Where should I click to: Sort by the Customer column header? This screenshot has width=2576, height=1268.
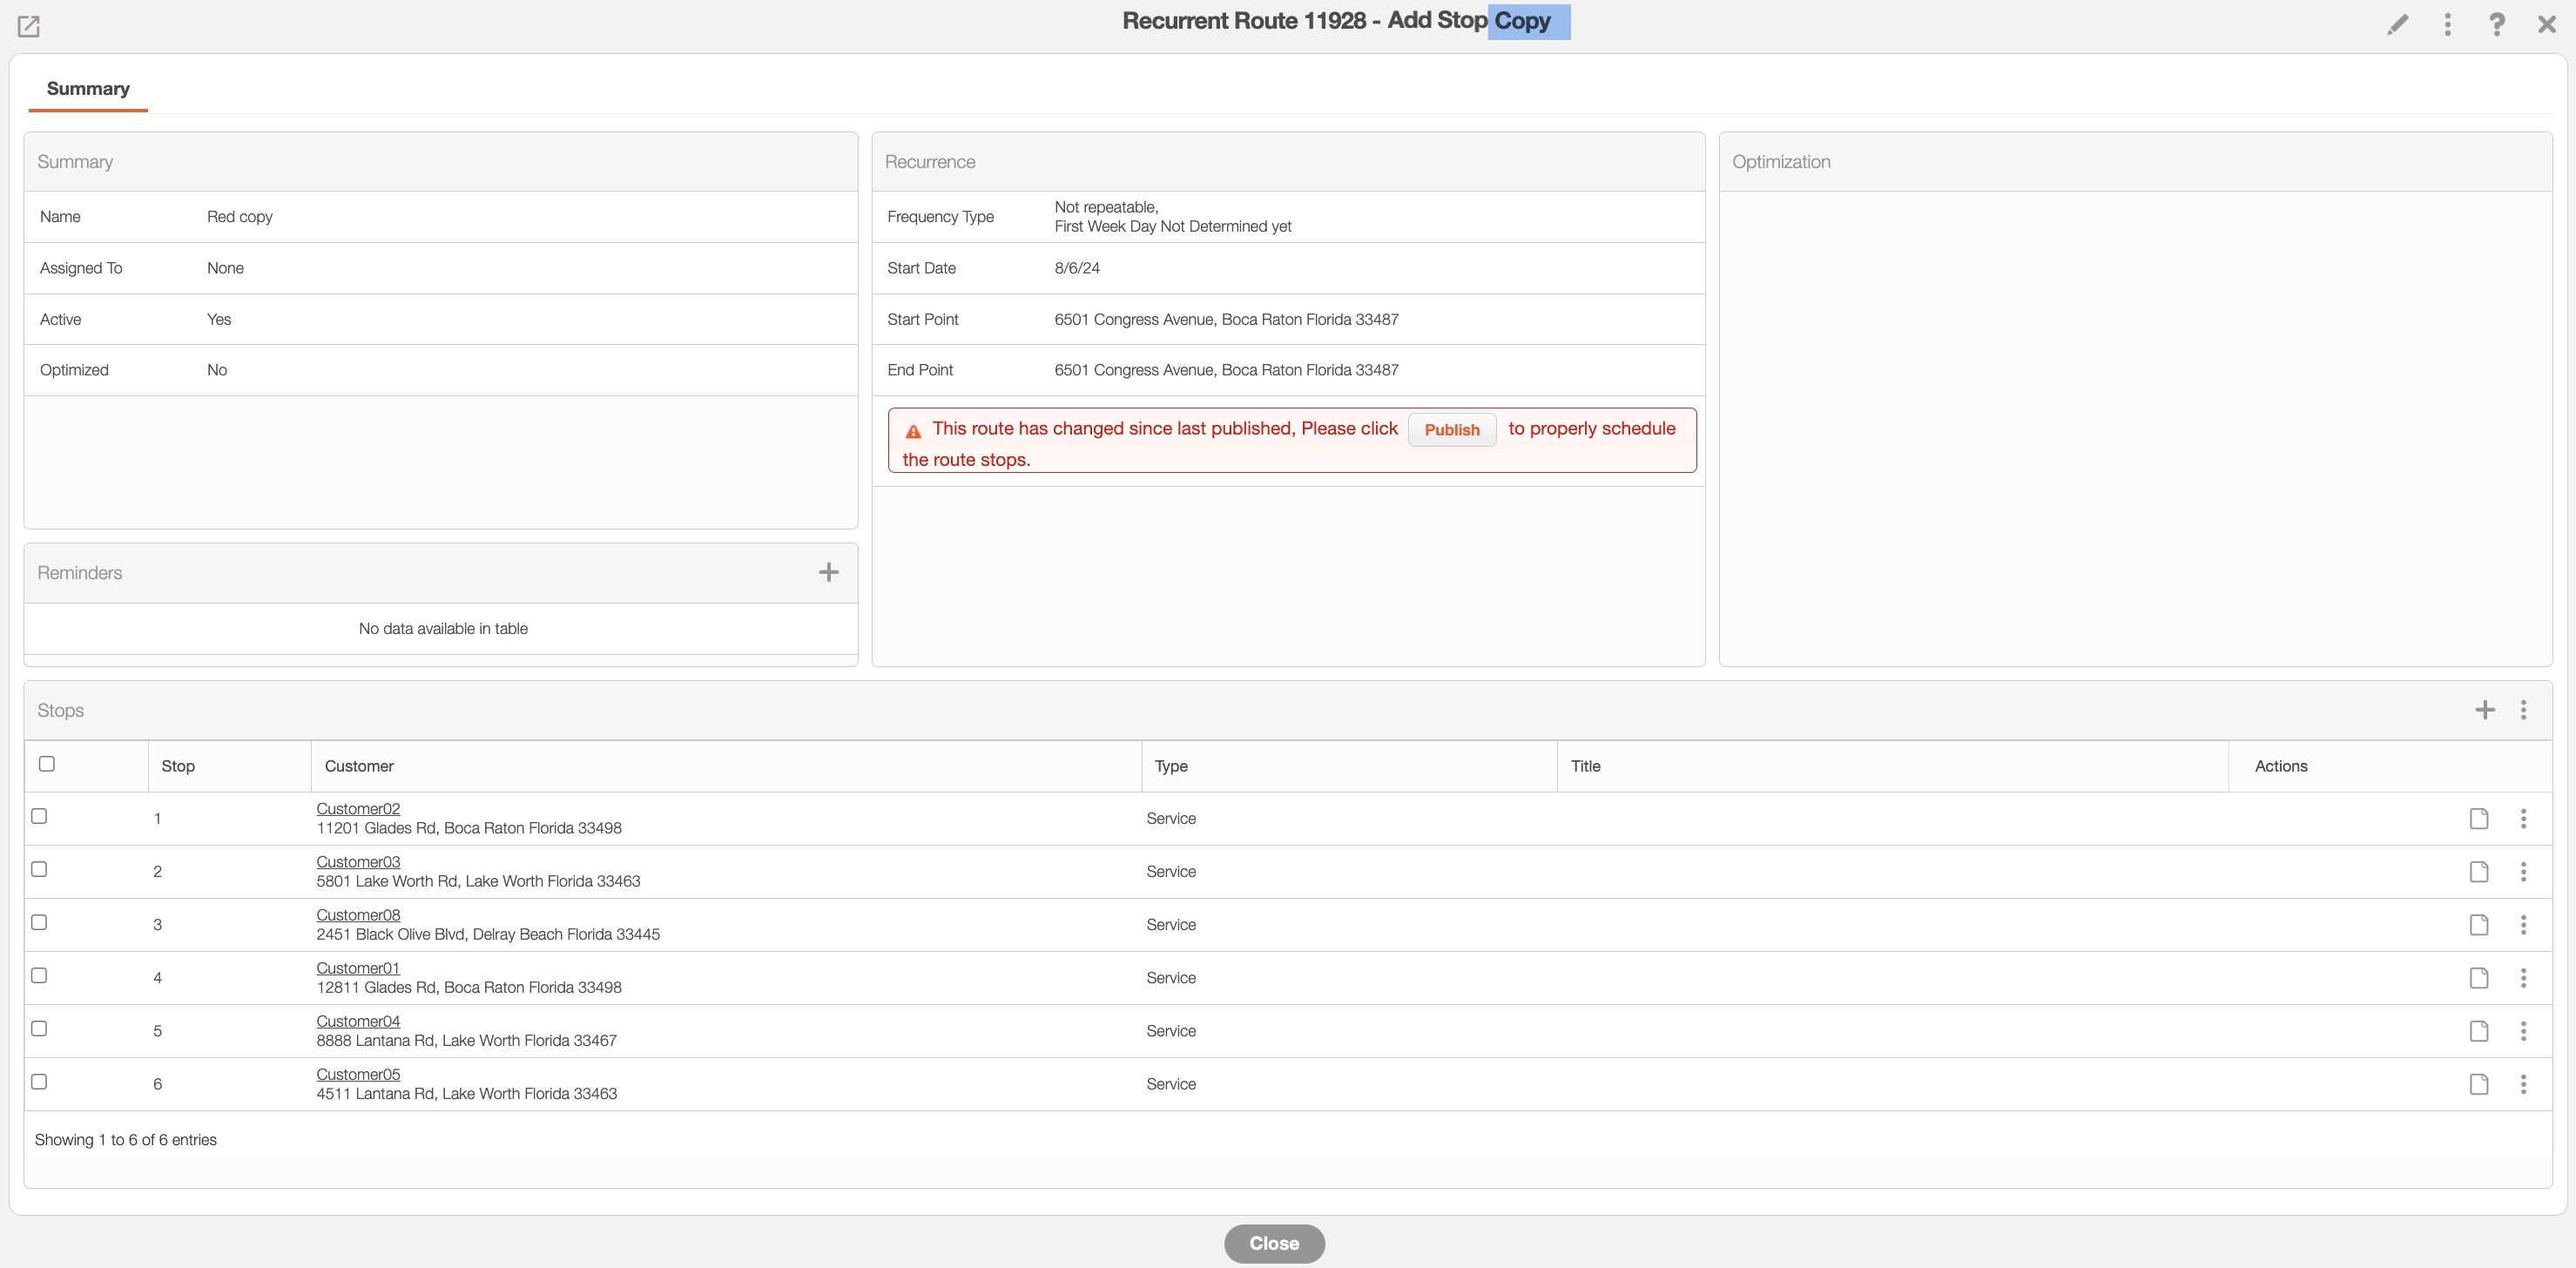coord(359,766)
